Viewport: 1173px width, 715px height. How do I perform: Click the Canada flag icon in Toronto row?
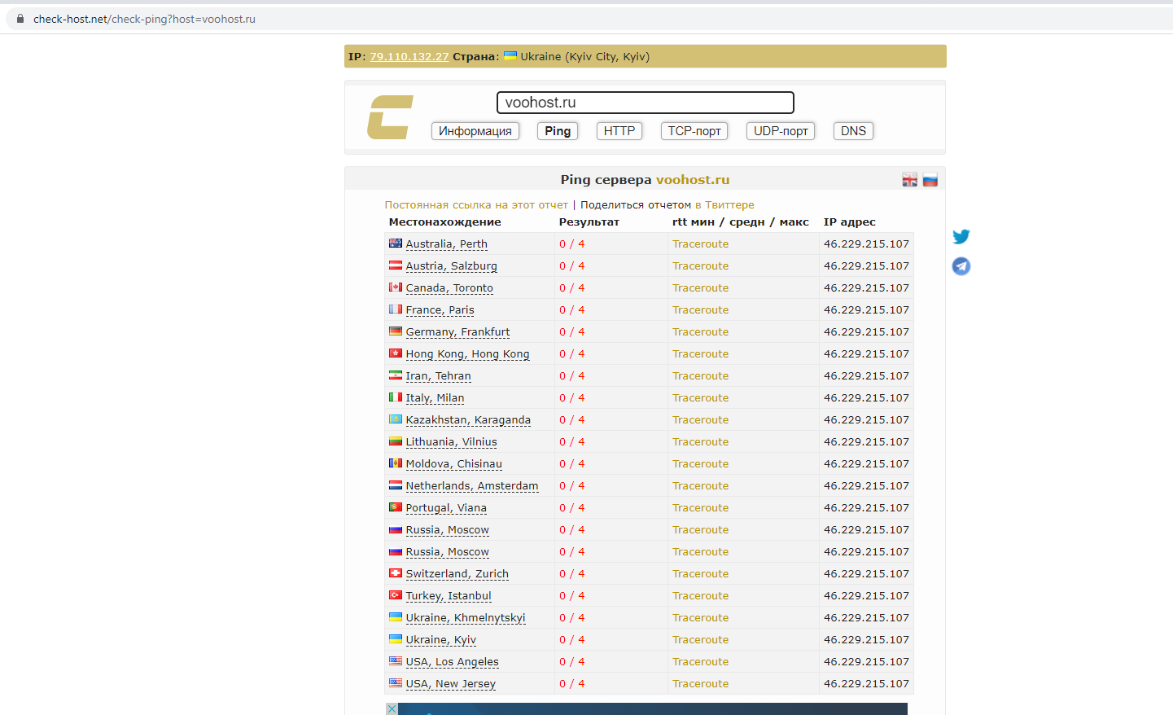[396, 287]
